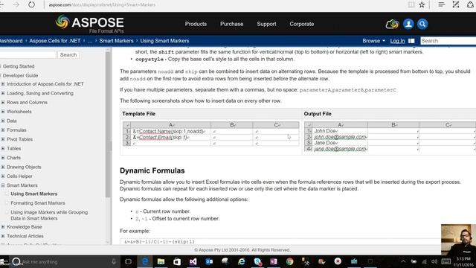Screen dimensions: 476x268
Task: Open File Explorer from the taskbar
Action: coord(161,261)
